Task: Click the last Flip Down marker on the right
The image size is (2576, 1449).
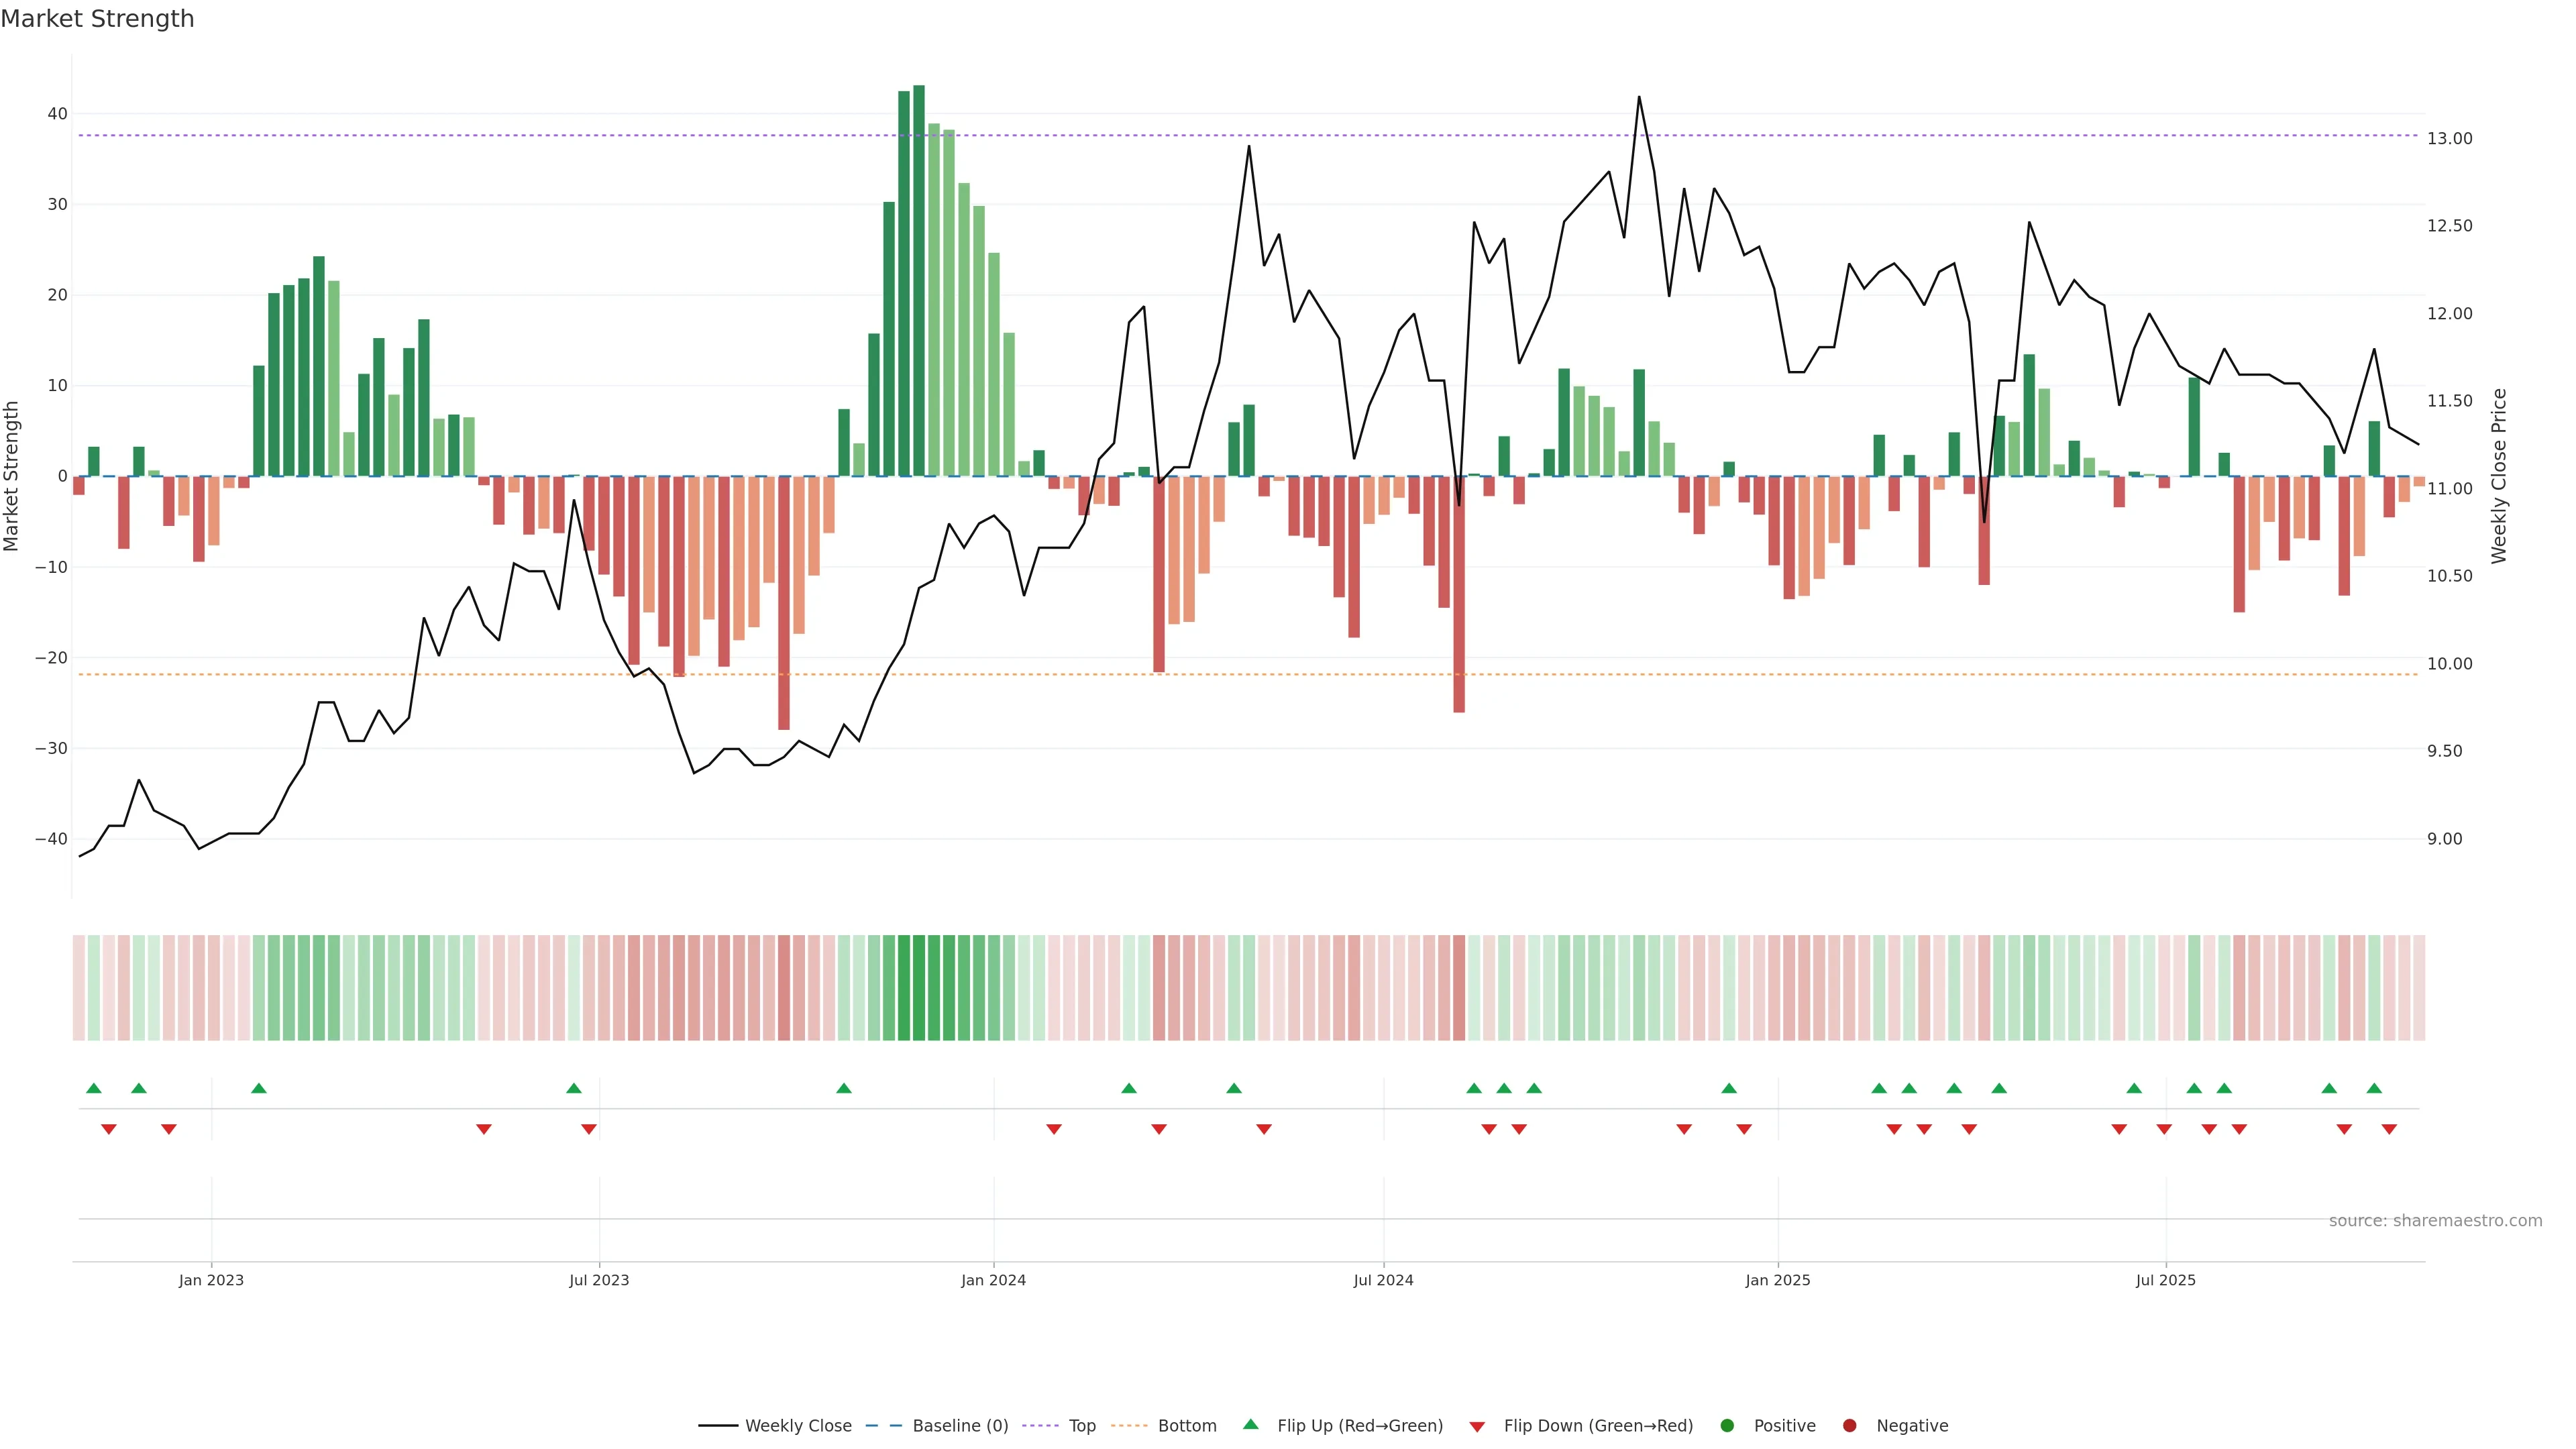Action: (2389, 1129)
